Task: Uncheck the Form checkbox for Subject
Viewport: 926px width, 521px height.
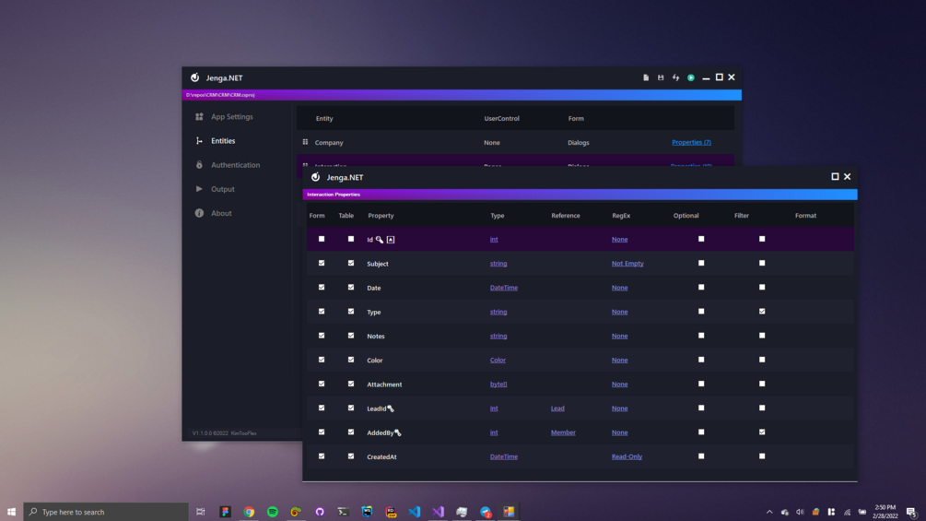Action: 322,263
